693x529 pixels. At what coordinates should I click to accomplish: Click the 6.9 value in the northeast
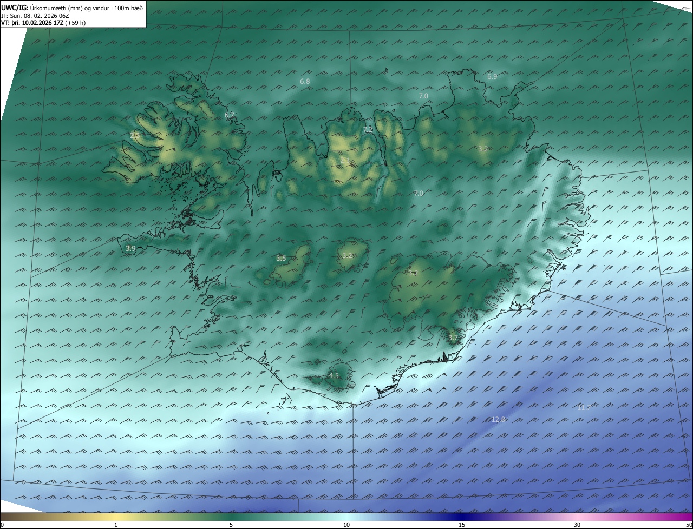pyautogui.click(x=492, y=77)
